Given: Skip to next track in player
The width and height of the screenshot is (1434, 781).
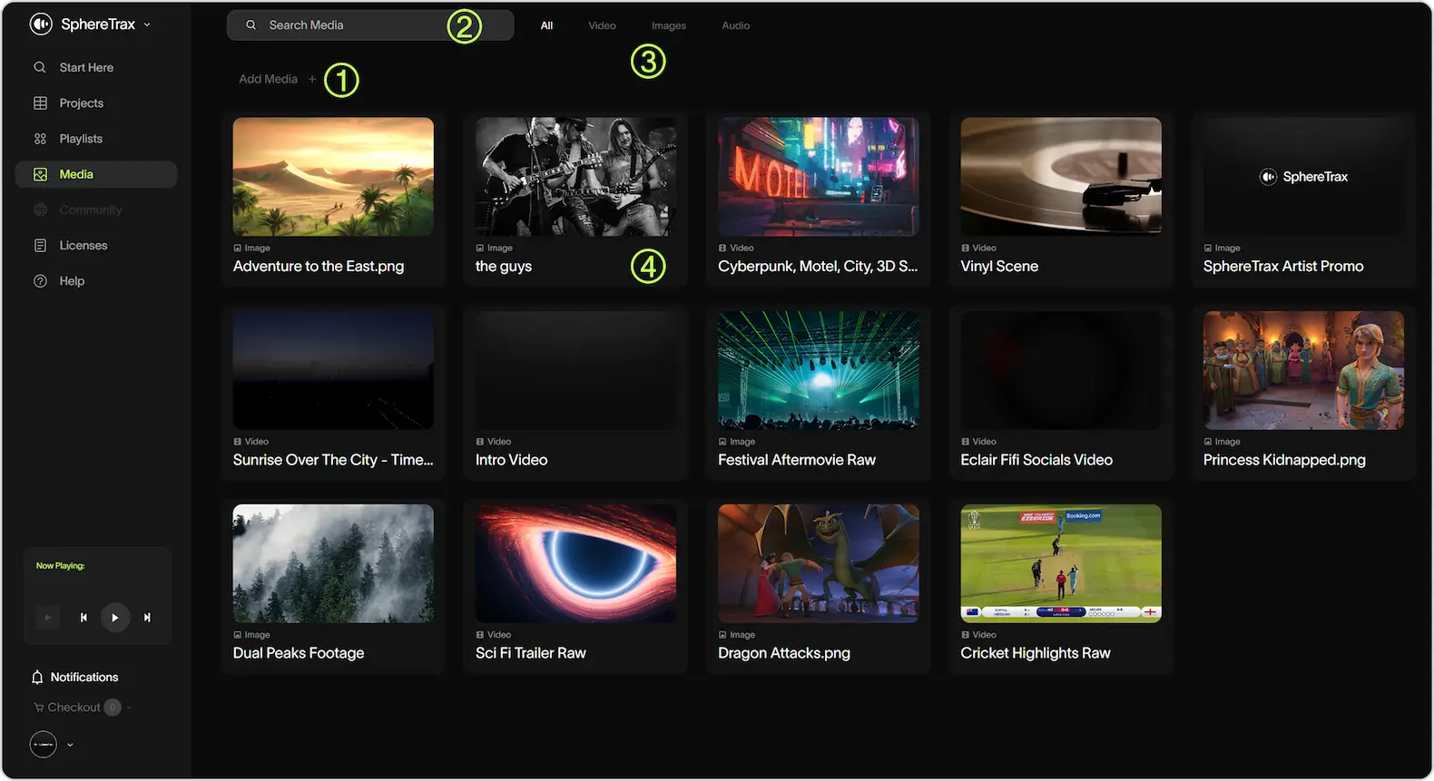Looking at the screenshot, I should (147, 618).
